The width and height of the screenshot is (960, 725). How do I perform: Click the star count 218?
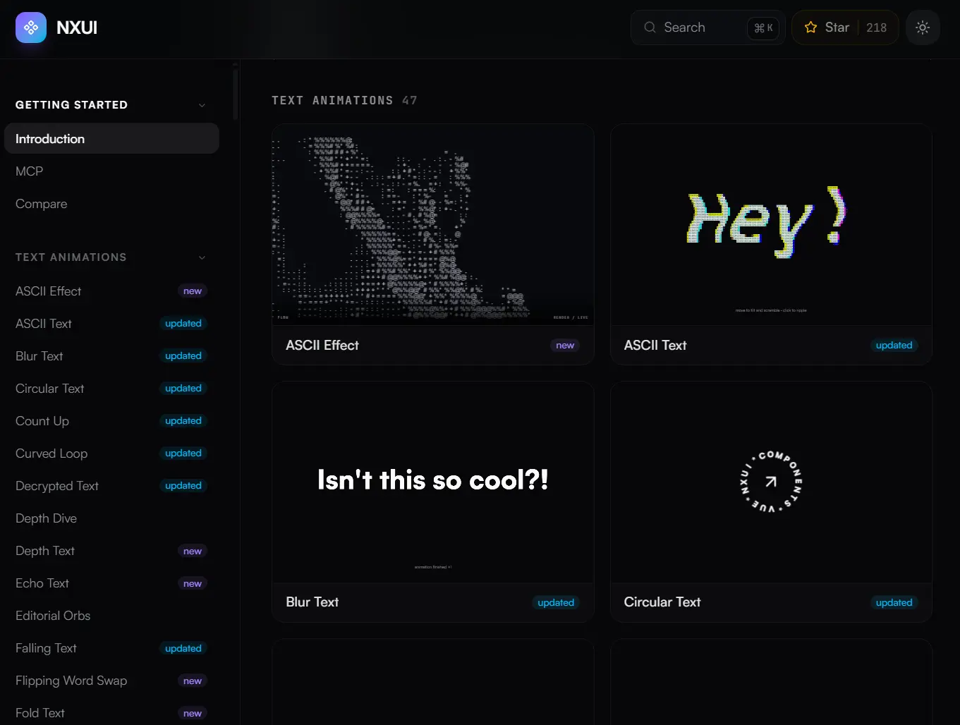pyautogui.click(x=876, y=28)
